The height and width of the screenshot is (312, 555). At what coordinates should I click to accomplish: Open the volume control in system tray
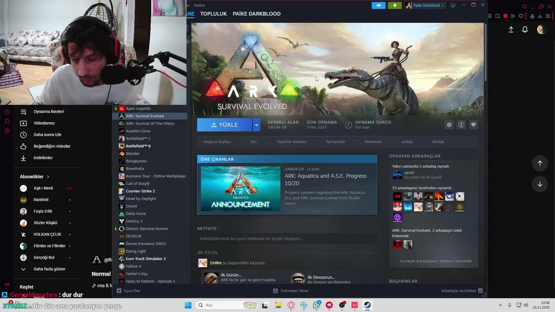pyautogui.click(x=526, y=305)
